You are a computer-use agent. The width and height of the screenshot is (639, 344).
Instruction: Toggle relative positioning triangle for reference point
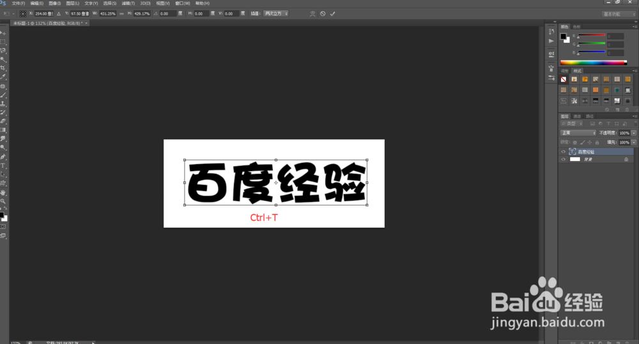point(59,14)
